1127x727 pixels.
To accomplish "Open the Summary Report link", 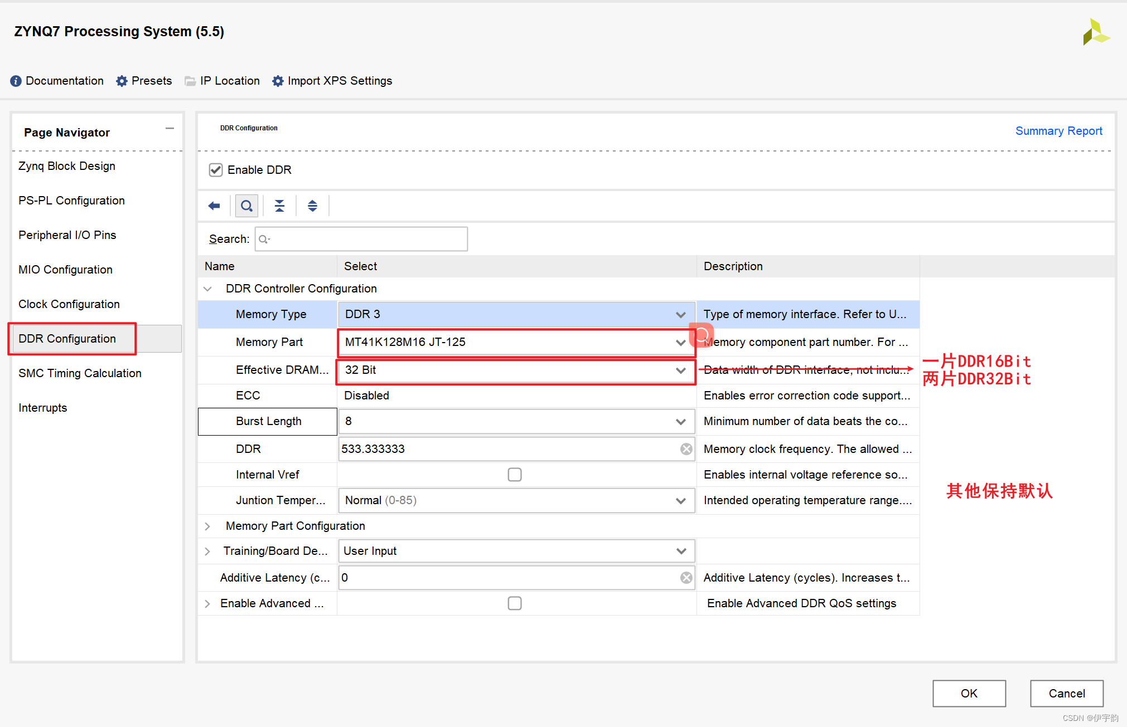I will tap(1058, 131).
